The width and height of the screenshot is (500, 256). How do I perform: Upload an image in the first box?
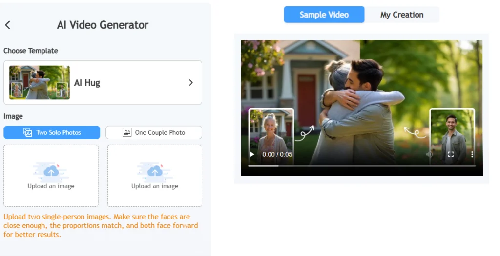click(51, 176)
